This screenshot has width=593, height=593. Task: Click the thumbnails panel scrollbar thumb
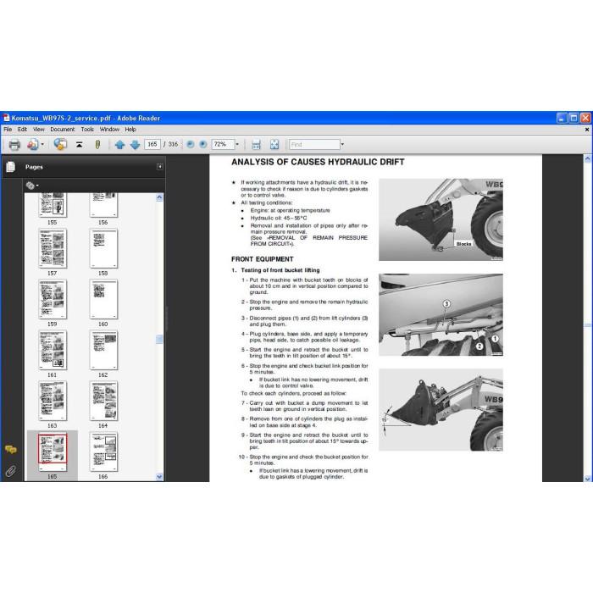tap(159, 339)
